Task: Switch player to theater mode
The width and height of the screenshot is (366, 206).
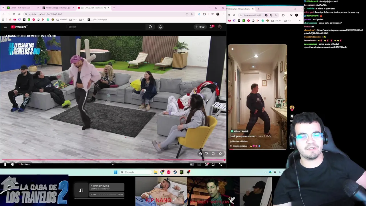Action: (213, 164)
